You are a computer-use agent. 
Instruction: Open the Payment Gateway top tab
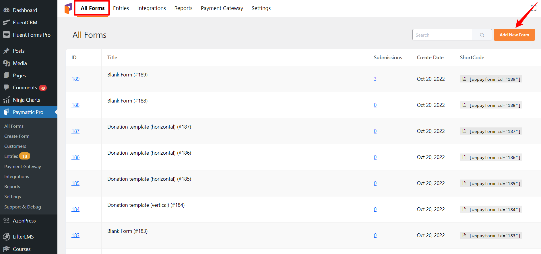222,8
